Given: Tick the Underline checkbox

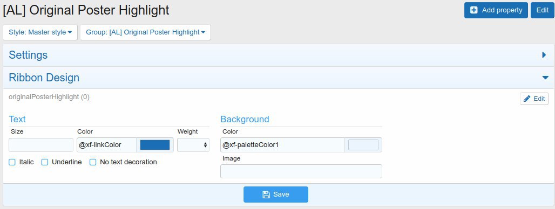Looking at the screenshot, I should (45, 162).
